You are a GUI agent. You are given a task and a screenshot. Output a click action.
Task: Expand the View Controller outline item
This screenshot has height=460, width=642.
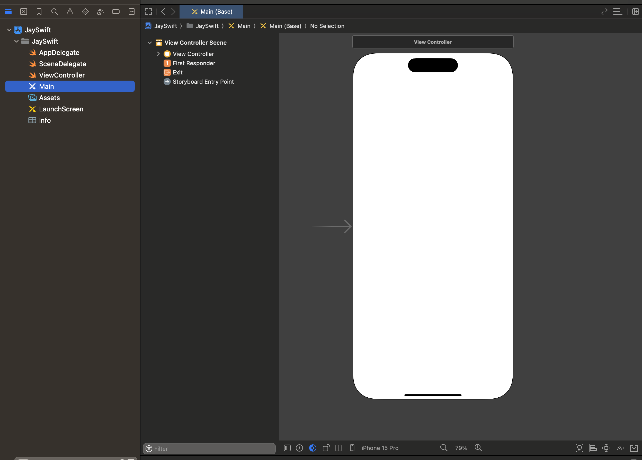tap(158, 54)
